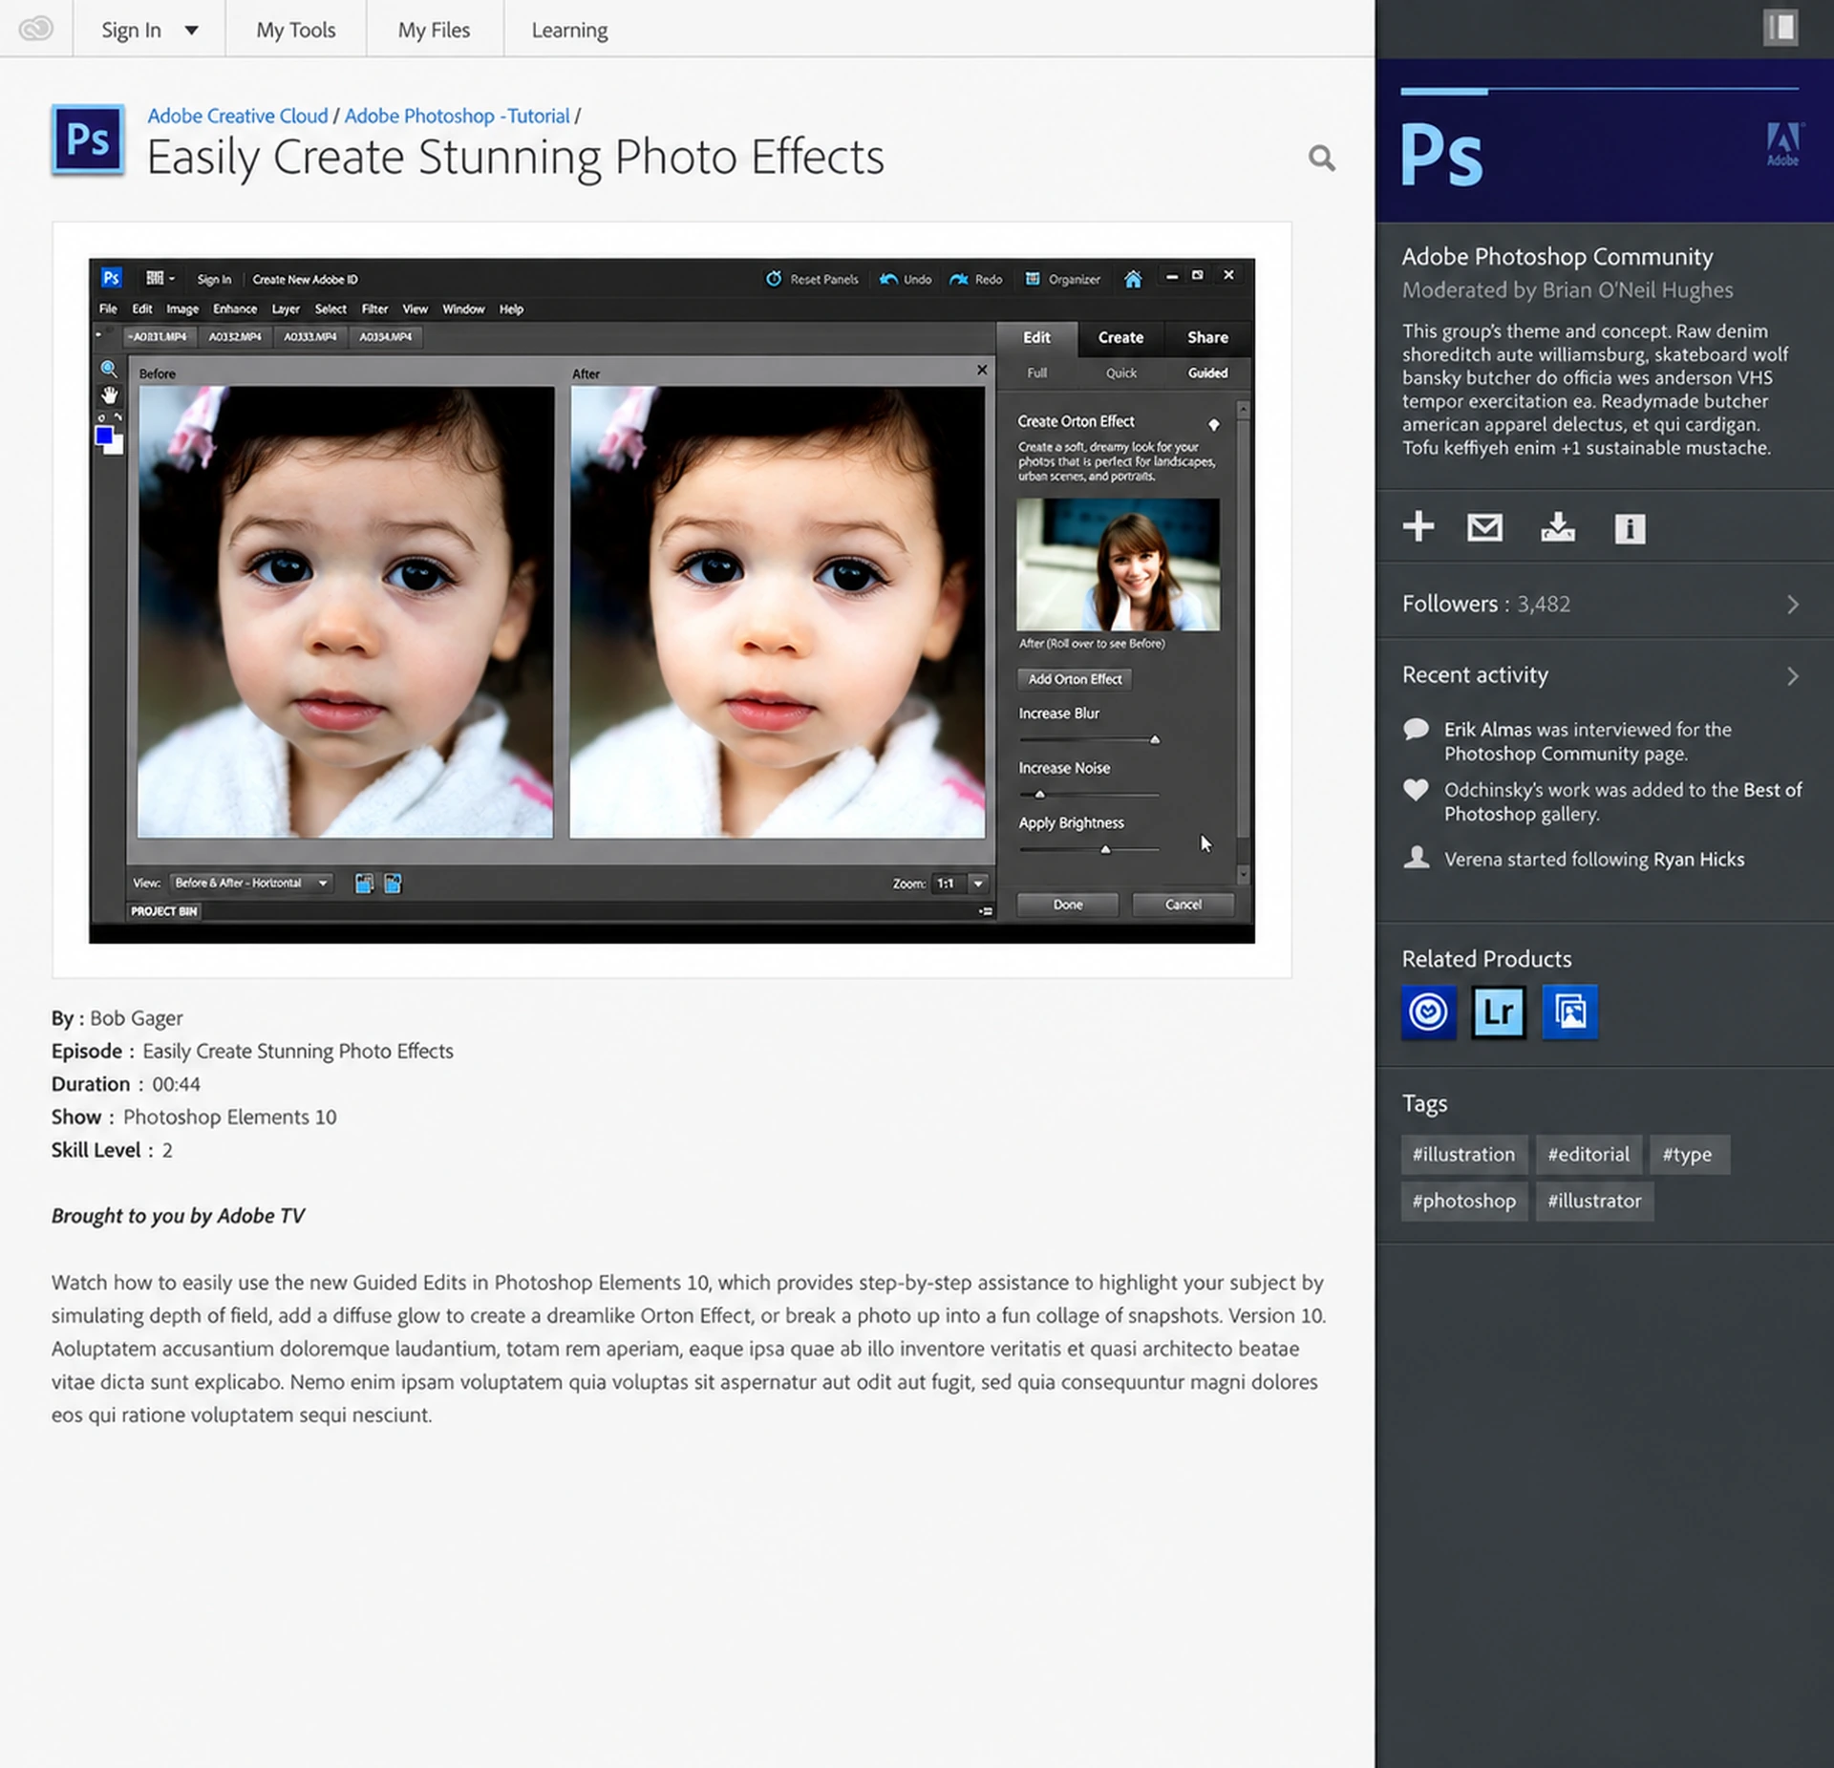Click the Reset Panels icon
Viewport: 1834px width, 1768px height.
[773, 278]
